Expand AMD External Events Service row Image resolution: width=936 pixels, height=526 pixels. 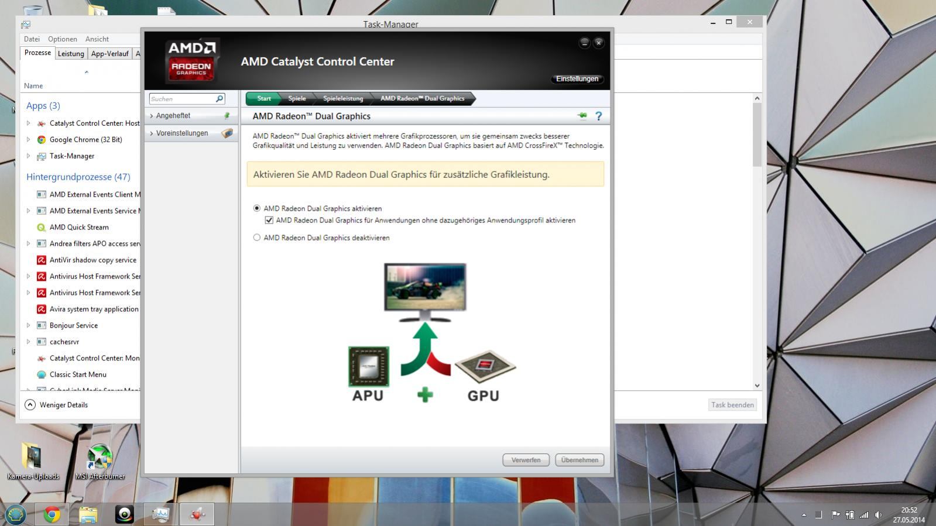click(28, 211)
